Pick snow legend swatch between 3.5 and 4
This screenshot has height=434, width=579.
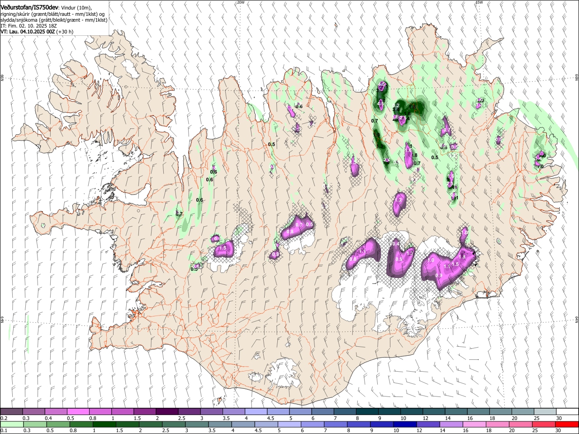[233, 411]
